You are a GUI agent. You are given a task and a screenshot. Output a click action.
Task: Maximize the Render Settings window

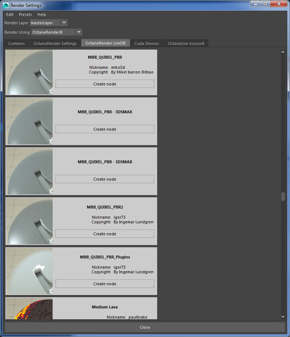(x=265, y=4)
